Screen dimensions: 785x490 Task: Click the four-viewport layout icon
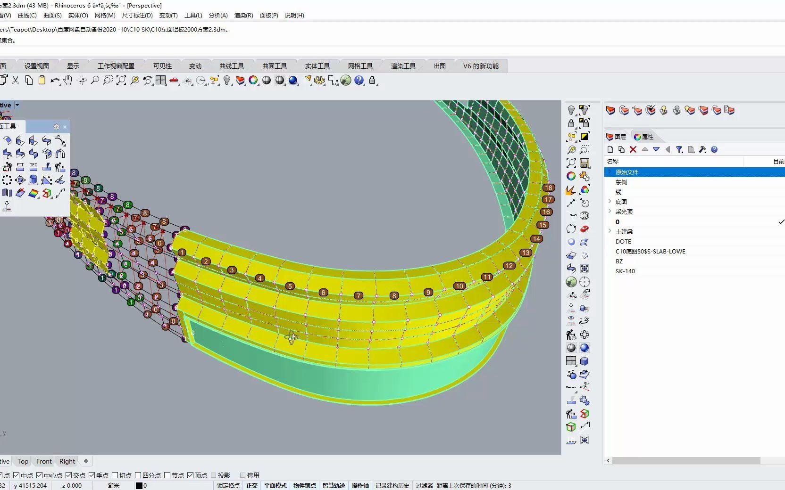click(x=161, y=81)
